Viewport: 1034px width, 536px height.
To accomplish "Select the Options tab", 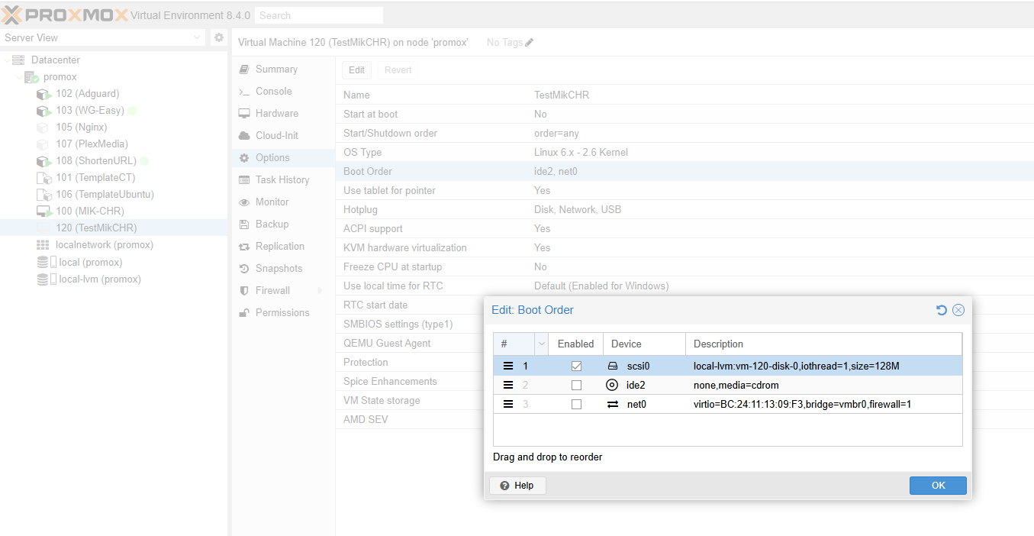I will (x=283, y=158).
